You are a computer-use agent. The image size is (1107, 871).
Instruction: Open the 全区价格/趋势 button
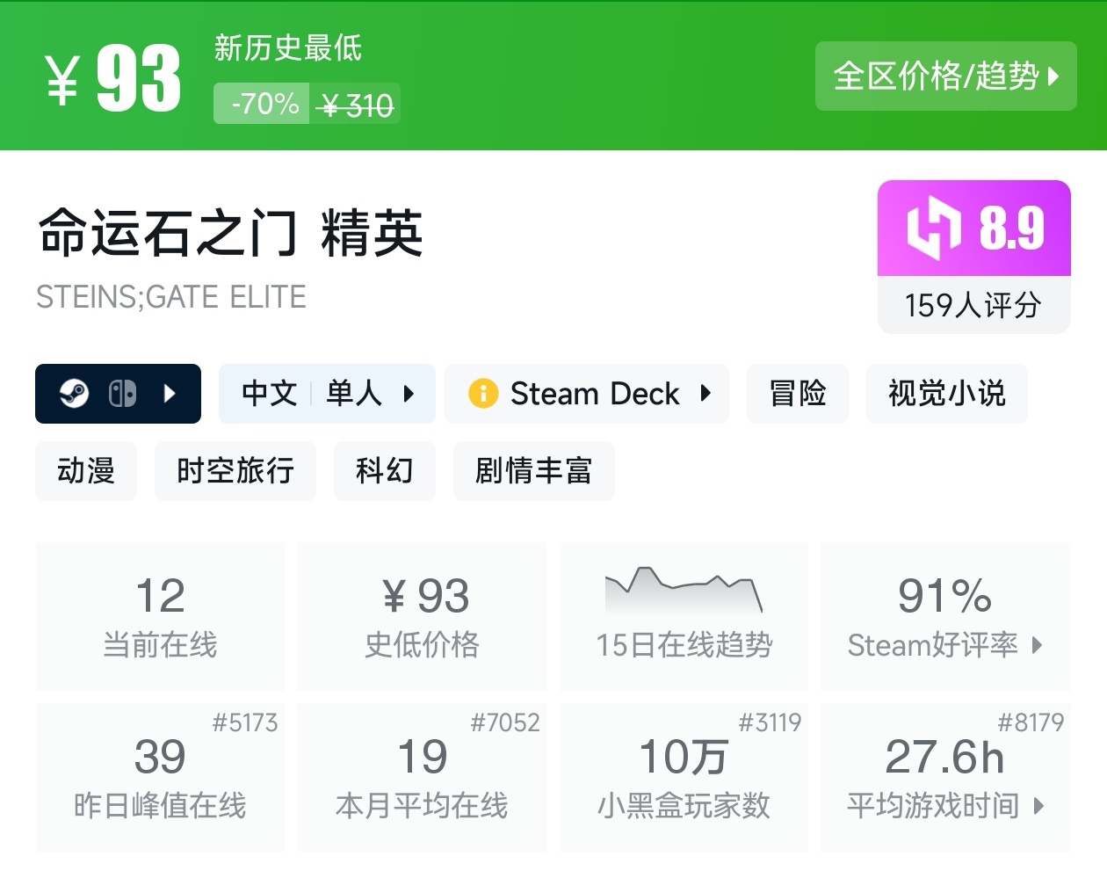(945, 76)
